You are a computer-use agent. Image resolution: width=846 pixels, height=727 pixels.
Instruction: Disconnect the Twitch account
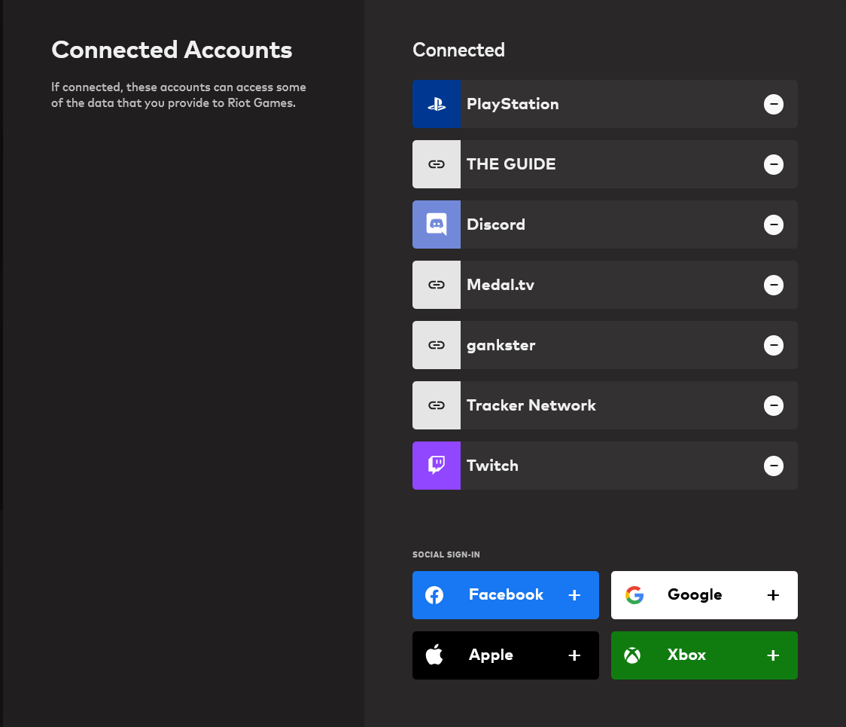773,466
